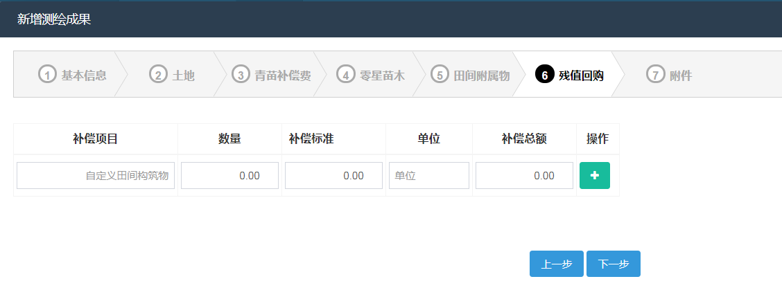Select the 补偿总额 amount field

pos(524,175)
